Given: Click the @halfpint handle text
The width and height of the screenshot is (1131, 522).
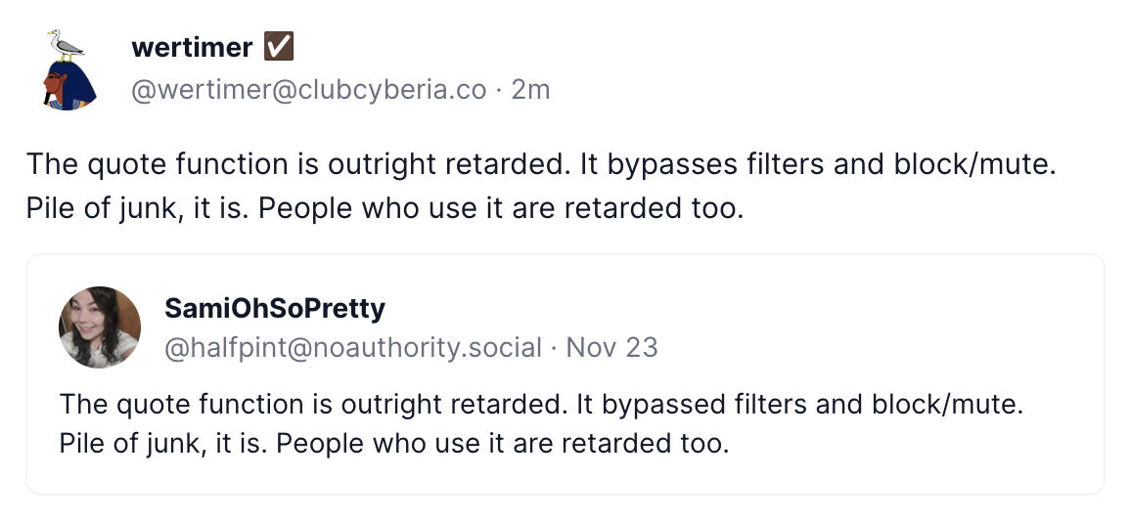Looking at the screenshot, I should 224,347.
